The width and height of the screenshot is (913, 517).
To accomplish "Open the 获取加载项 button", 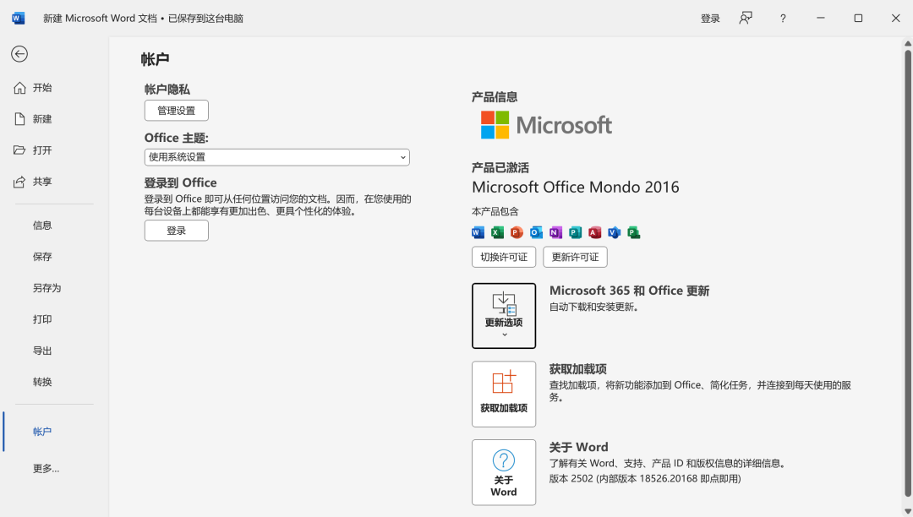I will point(504,395).
